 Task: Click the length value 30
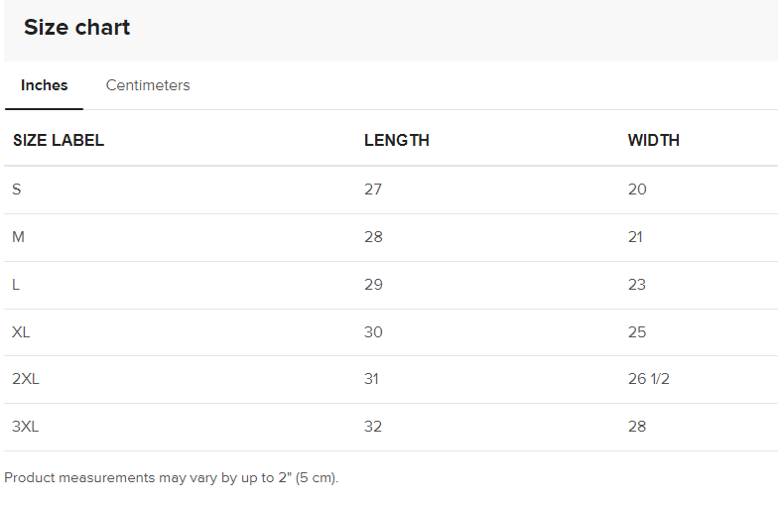(x=373, y=331)
